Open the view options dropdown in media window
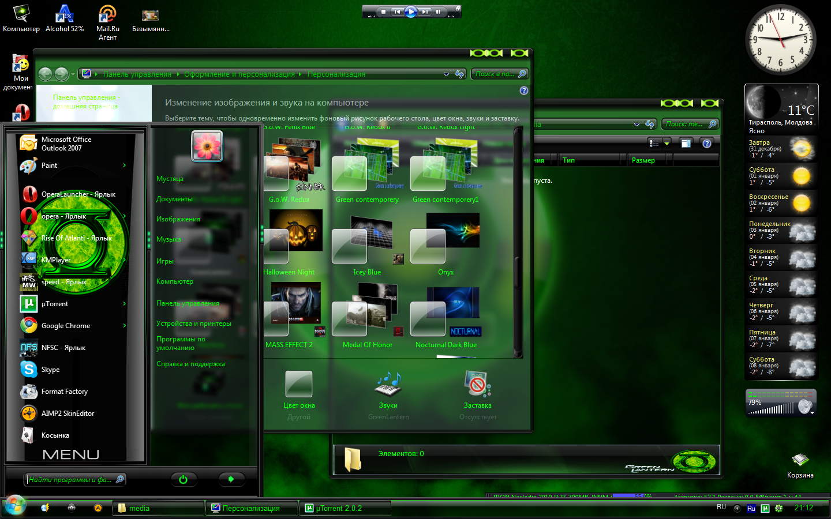 coord(667,143)
